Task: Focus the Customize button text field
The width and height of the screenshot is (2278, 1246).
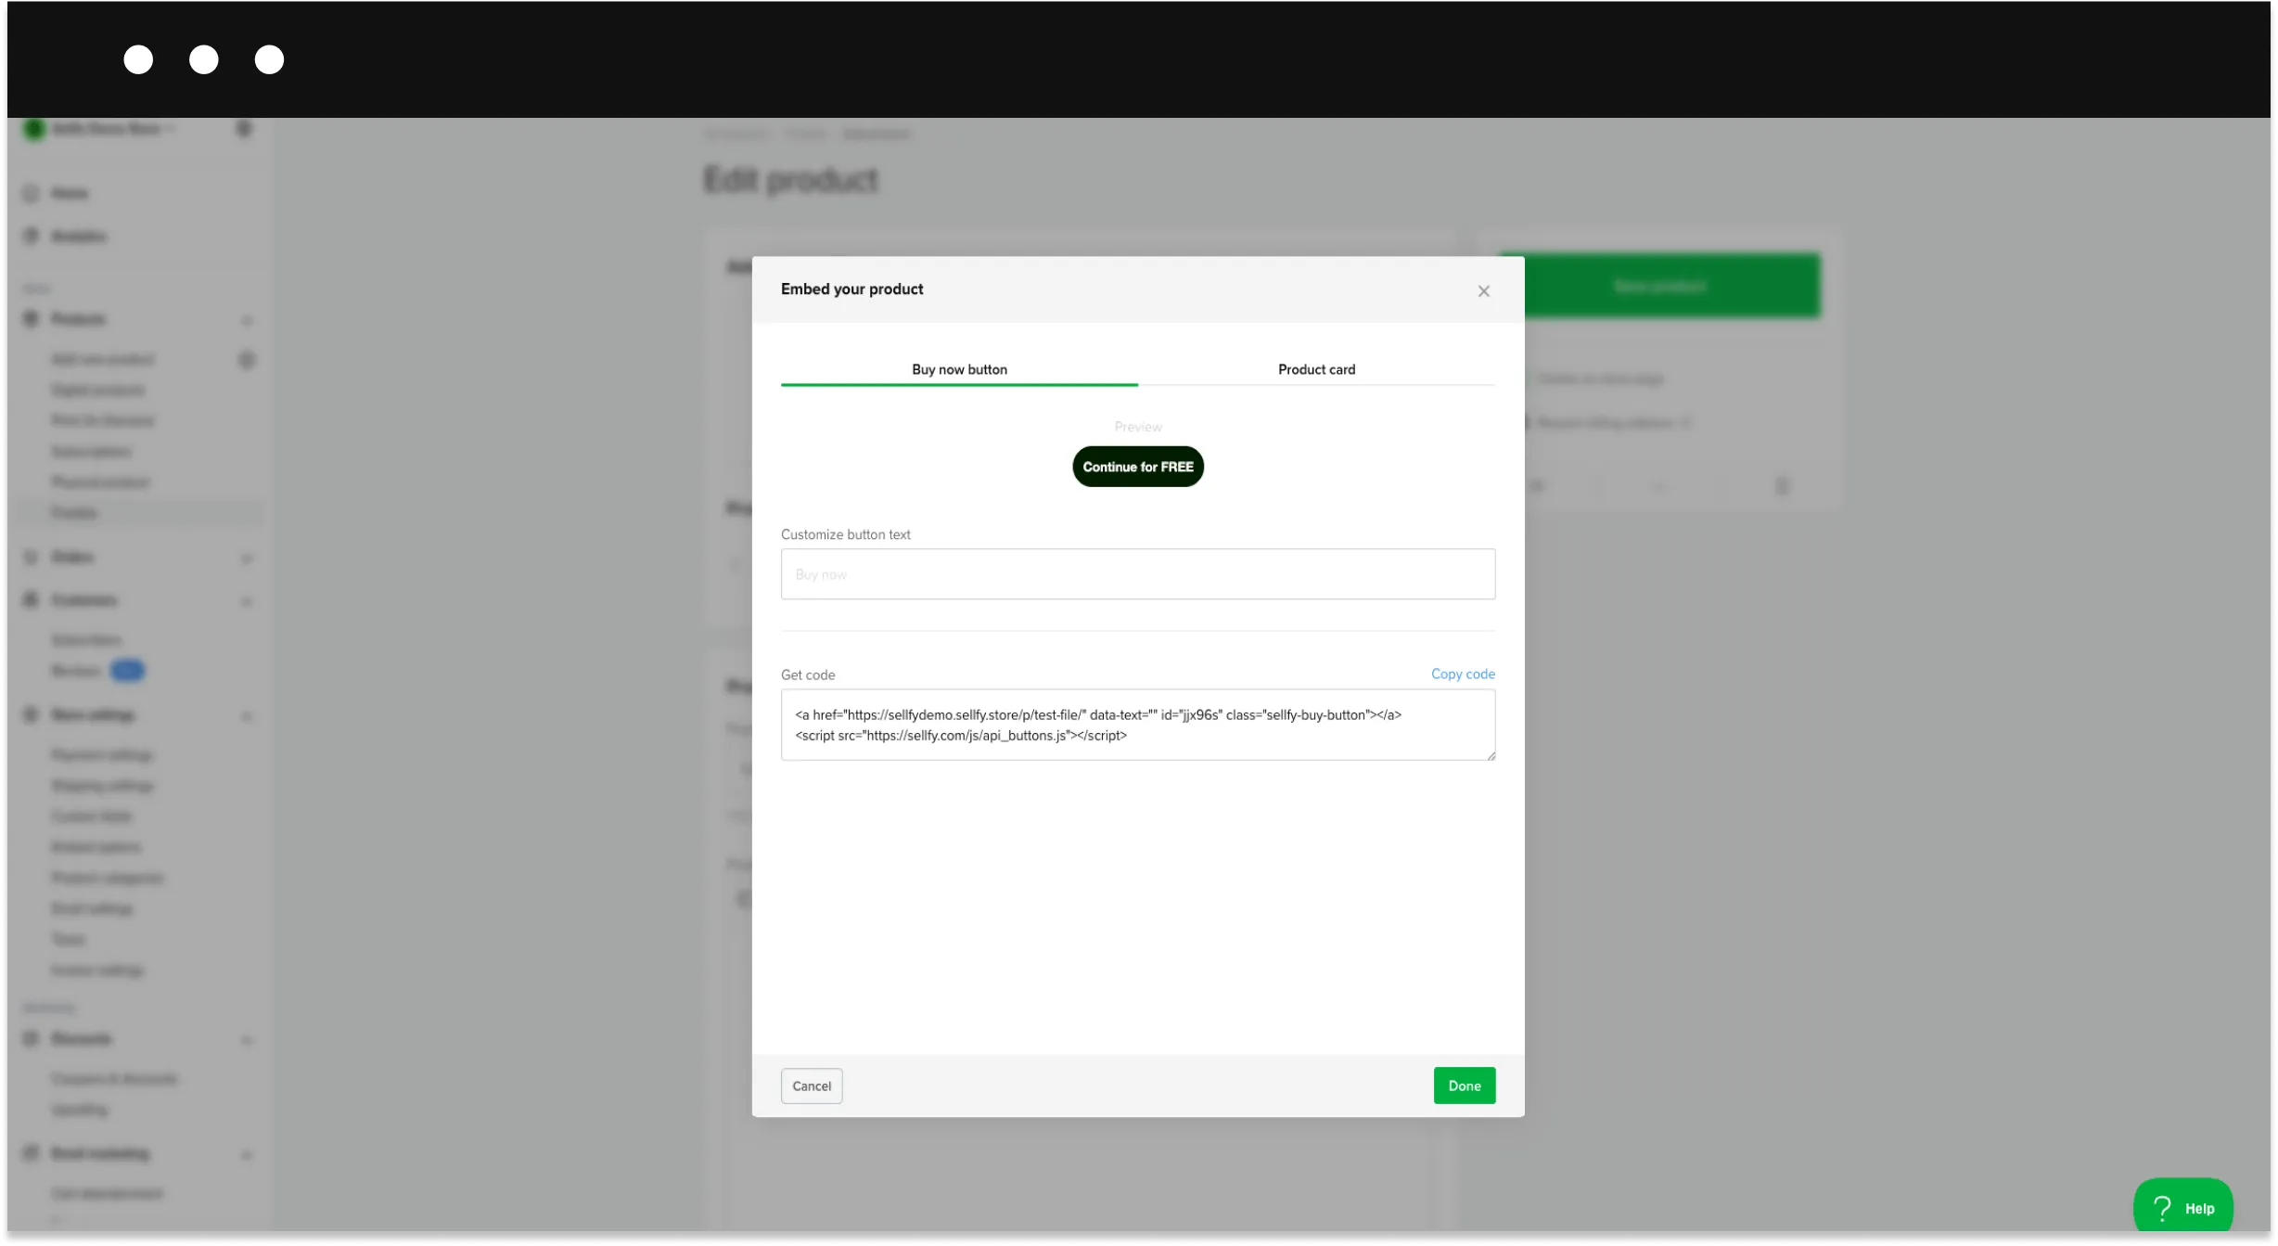Action: point(1137,573)
